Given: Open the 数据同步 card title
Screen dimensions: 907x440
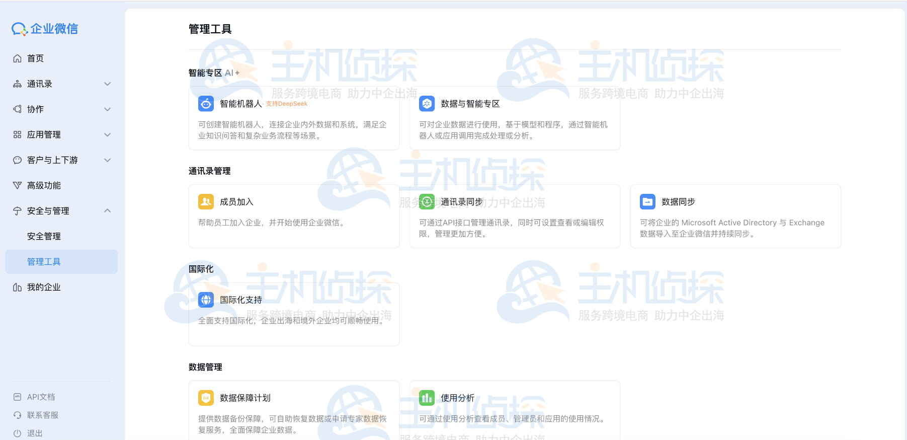Looking at the screenshot, I should coord(678,202).
